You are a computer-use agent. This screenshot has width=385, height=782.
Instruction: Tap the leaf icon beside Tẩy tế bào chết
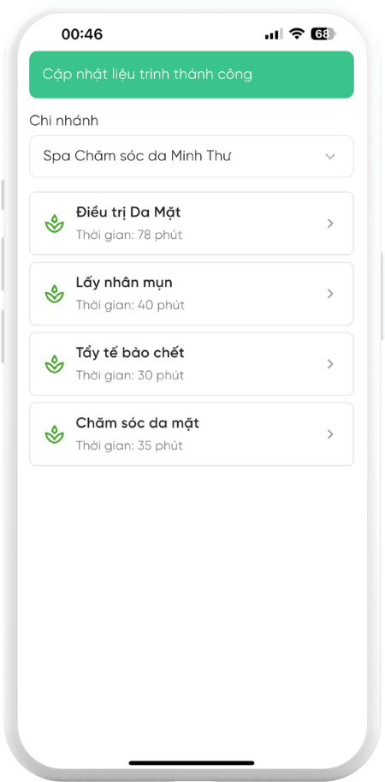coord(54,364)
